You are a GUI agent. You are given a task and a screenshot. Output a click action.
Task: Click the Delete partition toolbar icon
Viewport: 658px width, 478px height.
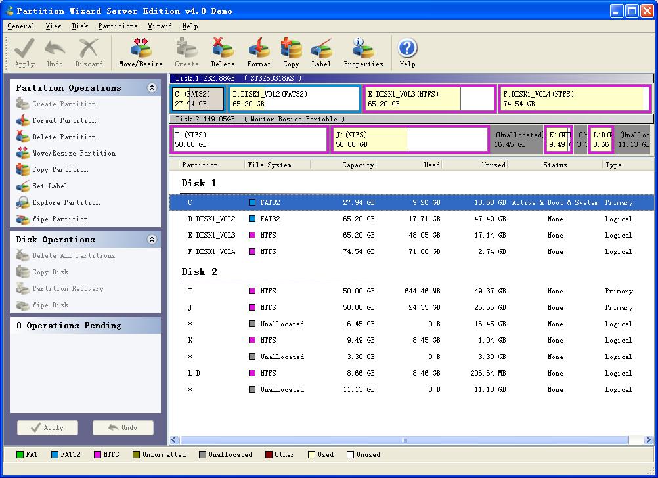coord(223,52)
